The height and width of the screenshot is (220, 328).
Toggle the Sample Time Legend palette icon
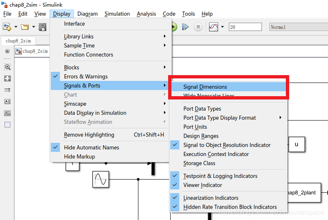7,90
